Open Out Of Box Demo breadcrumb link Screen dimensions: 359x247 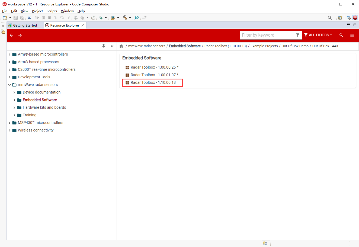(295, 46)
